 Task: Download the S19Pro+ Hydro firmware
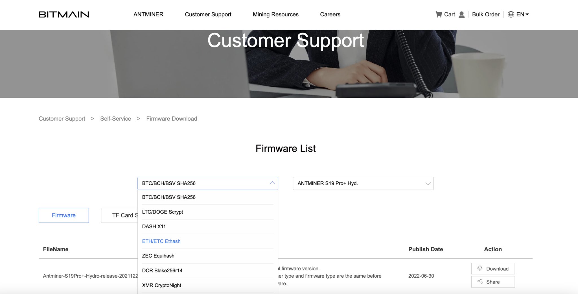point(493,269)
